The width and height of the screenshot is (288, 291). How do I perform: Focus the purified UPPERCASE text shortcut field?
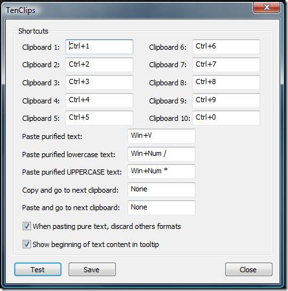[161, 171]
